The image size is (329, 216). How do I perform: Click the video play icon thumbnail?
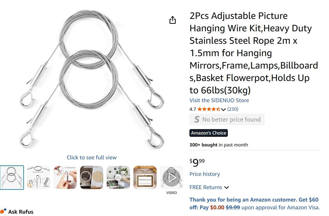pos(172,177)
